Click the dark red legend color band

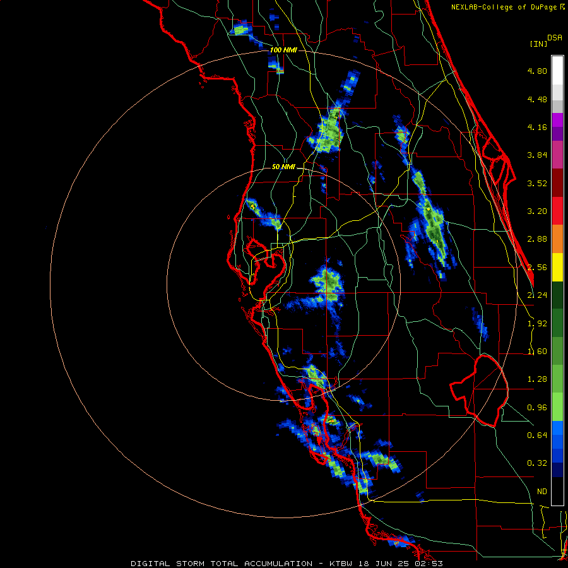pos(557,183)
